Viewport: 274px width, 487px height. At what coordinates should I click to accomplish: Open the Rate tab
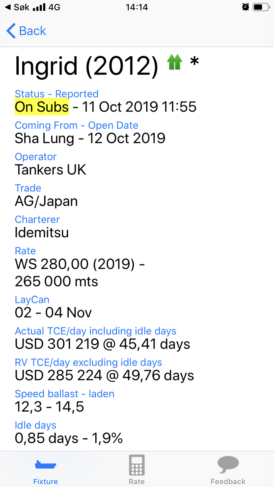click(137, 469)
